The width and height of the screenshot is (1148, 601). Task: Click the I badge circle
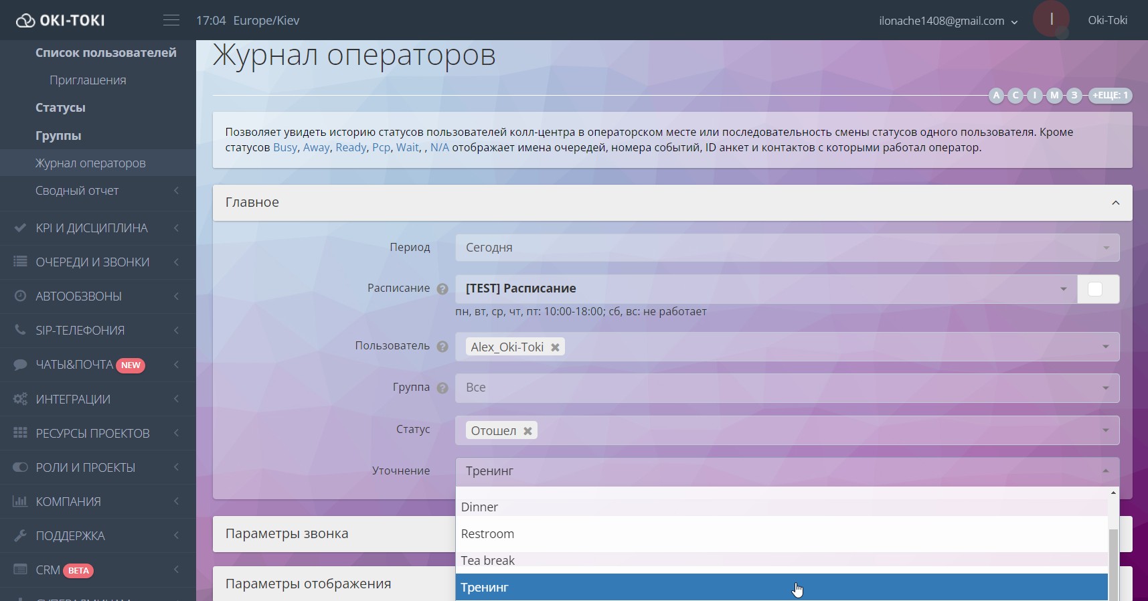coord(1035,95)
